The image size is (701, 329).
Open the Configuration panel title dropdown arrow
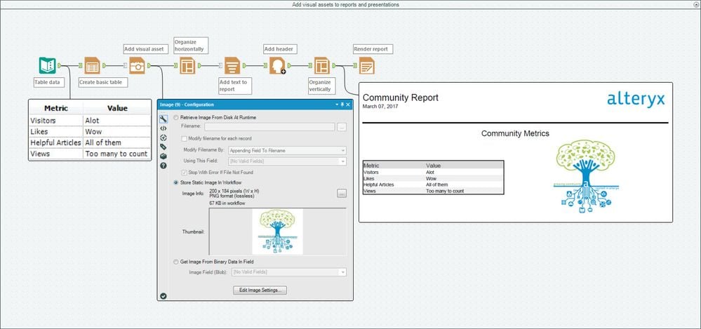tap(338, 104)
